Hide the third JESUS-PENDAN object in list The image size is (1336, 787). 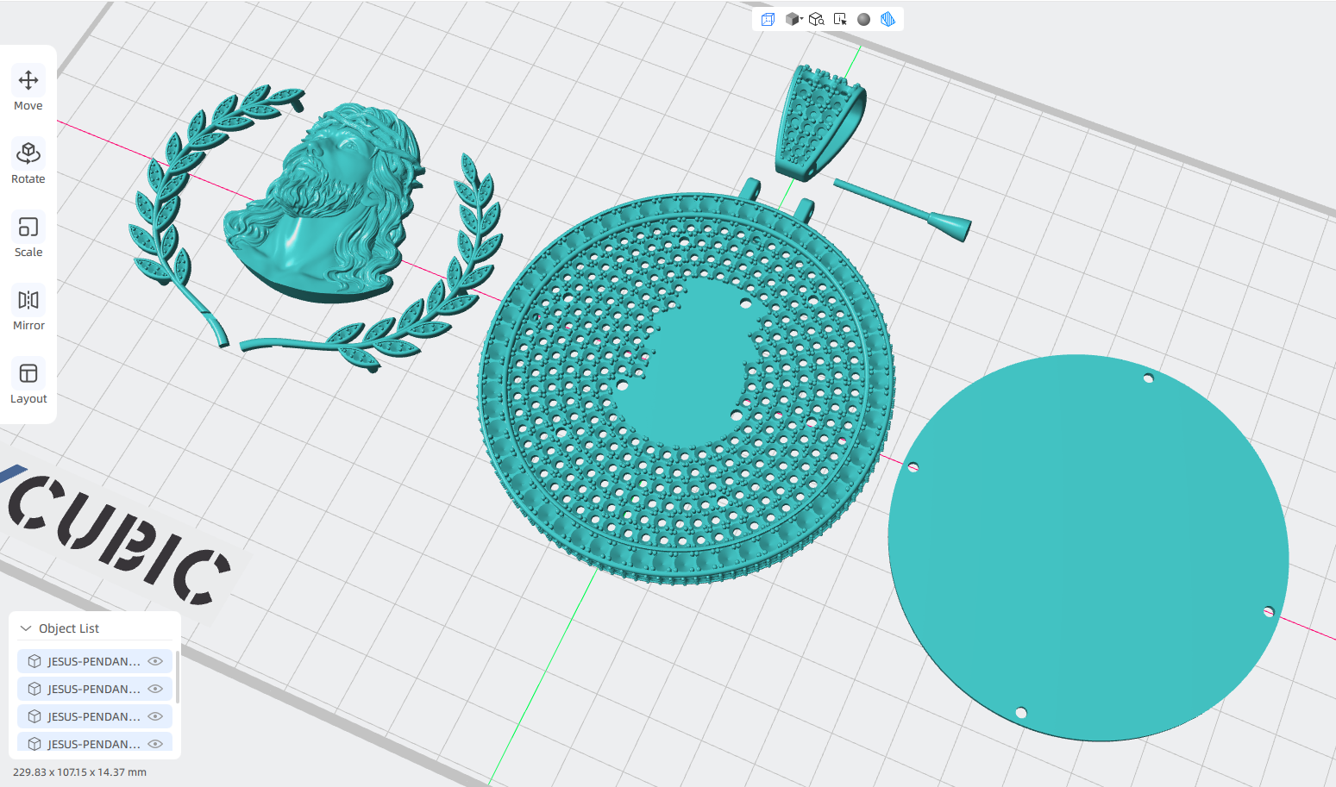click(155, 716)
